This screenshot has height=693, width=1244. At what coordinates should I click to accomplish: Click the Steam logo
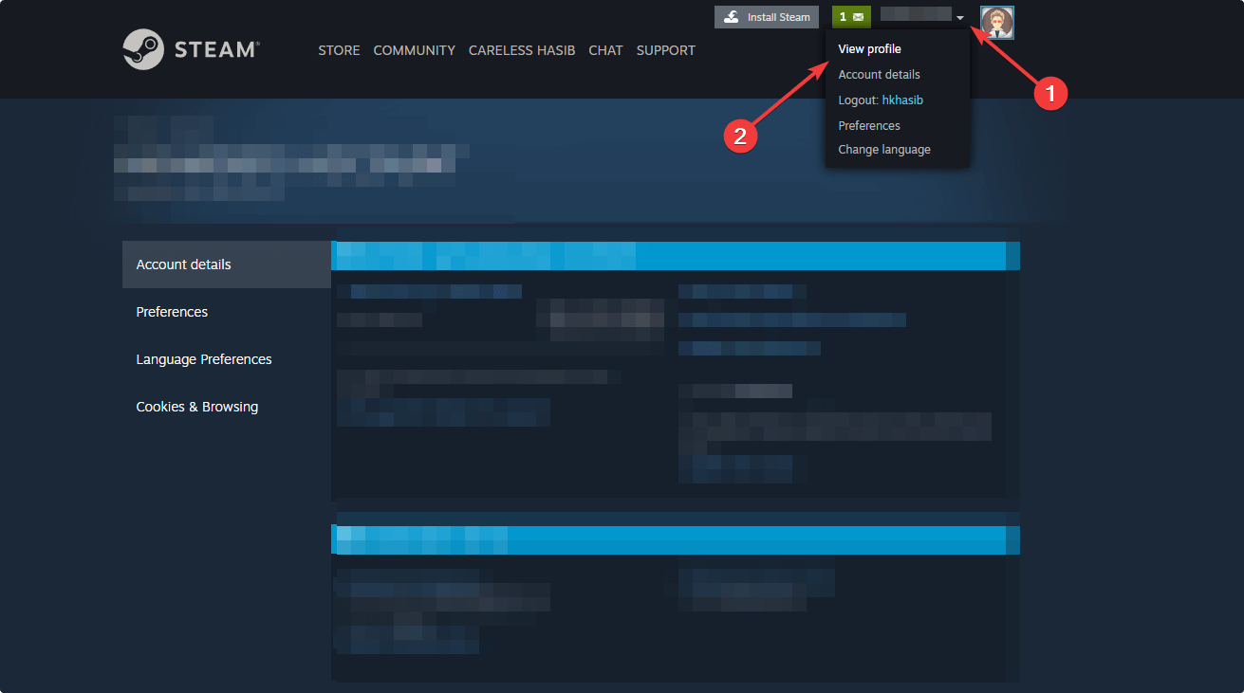(191, 49)
